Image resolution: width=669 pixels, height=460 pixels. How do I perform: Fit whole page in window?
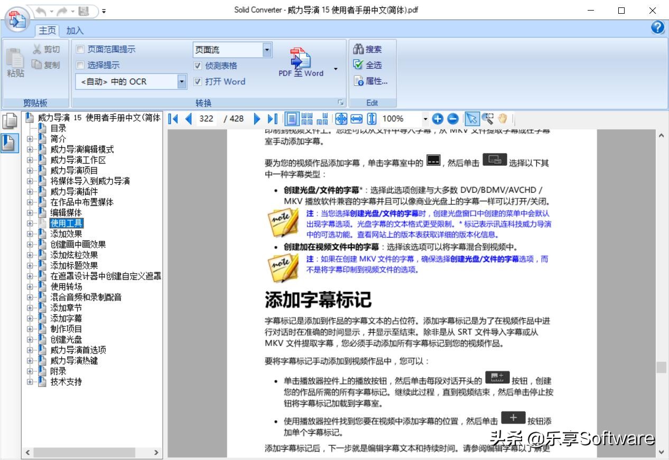click(x=341, y=119)
